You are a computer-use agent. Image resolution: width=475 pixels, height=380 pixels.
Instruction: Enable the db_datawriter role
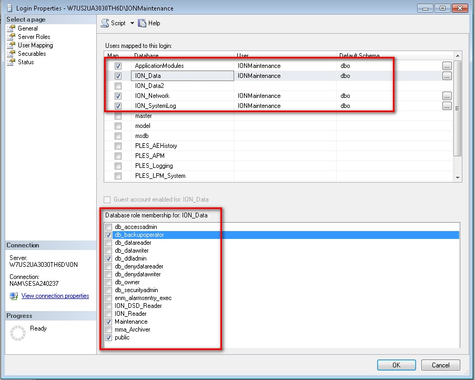(108, 251)
